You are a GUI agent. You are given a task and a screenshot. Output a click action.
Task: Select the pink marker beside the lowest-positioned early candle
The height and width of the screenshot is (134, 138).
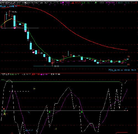[33, 52]
